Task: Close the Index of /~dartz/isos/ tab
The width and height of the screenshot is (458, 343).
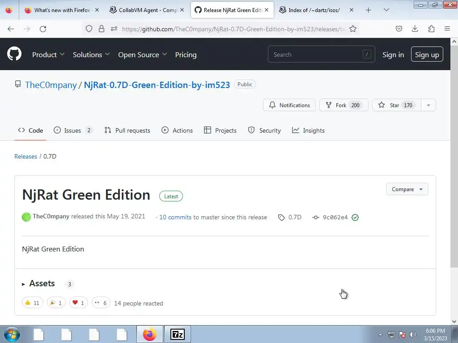Action: pyautogui.click(x=352, y=10)
